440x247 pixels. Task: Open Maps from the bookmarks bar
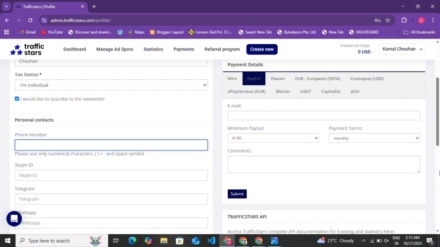coord(136,32)
